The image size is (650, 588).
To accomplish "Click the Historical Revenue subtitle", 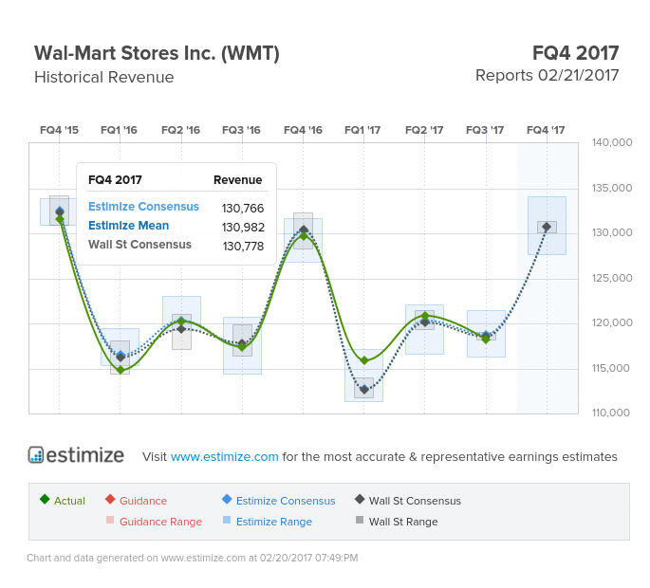I will pyautogui.click(x=104, y=77).
